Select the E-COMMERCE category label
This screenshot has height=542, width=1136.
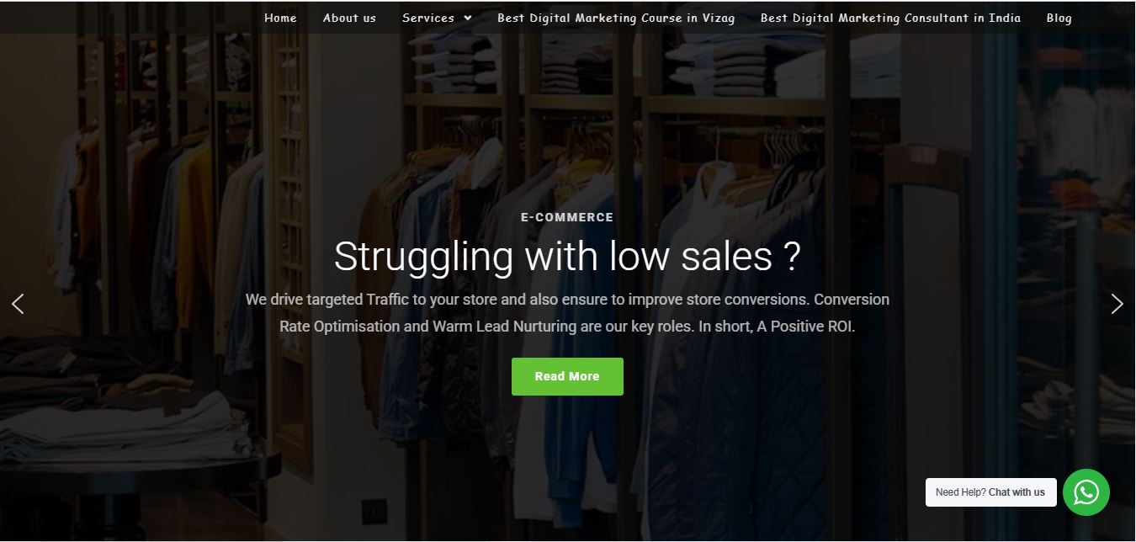(567, 217)
